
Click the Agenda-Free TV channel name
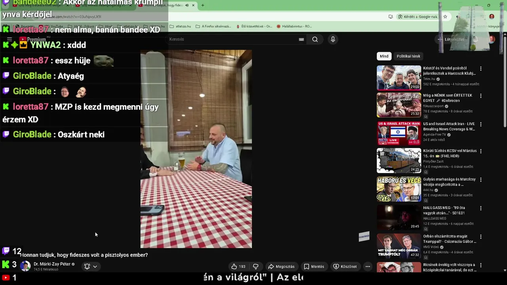[435, 135]
